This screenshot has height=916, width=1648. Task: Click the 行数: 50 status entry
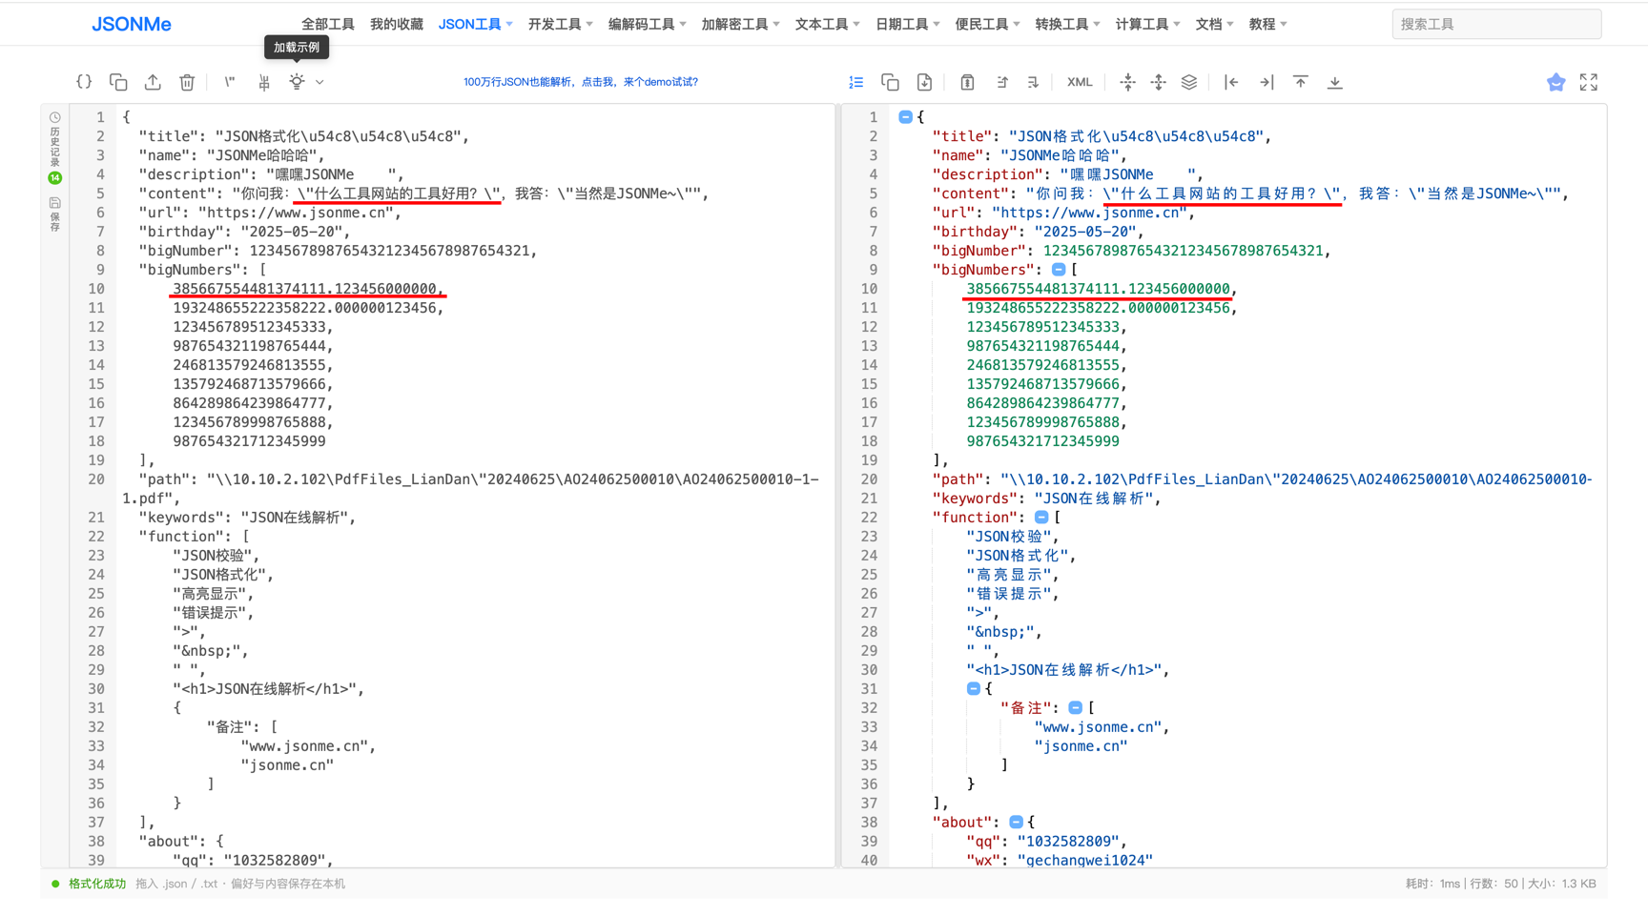pyautogui.click(x=1493, y=884)
